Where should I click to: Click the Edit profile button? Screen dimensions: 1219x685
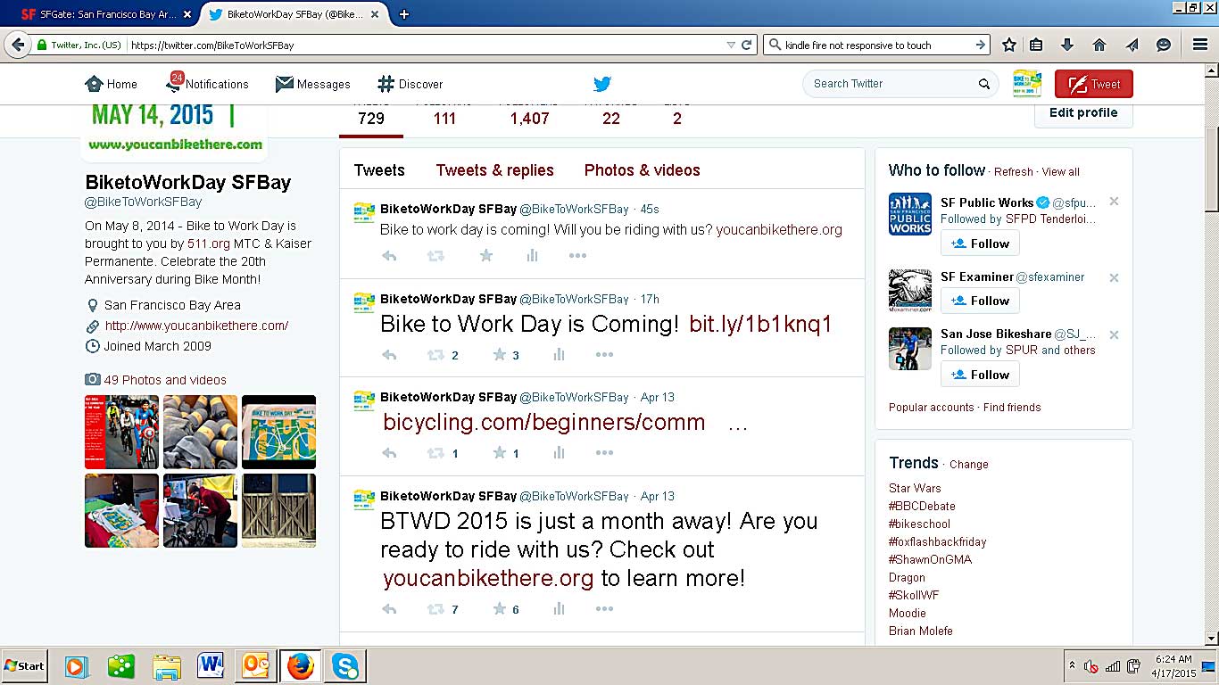1083,113
